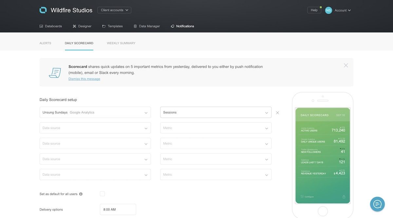Viewport: 393px width, 218px height.
Task: Click the Wildfire Studios title
Action: tap(71, 10)
